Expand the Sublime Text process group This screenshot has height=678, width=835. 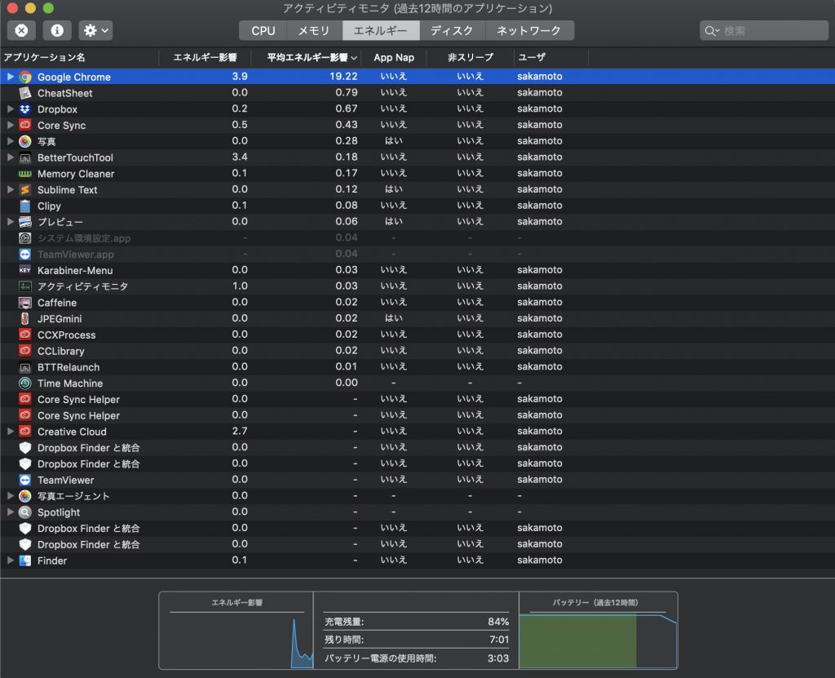coord(10,190)
